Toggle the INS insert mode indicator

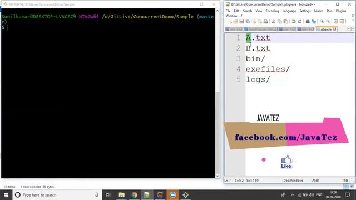pos(346,181)
